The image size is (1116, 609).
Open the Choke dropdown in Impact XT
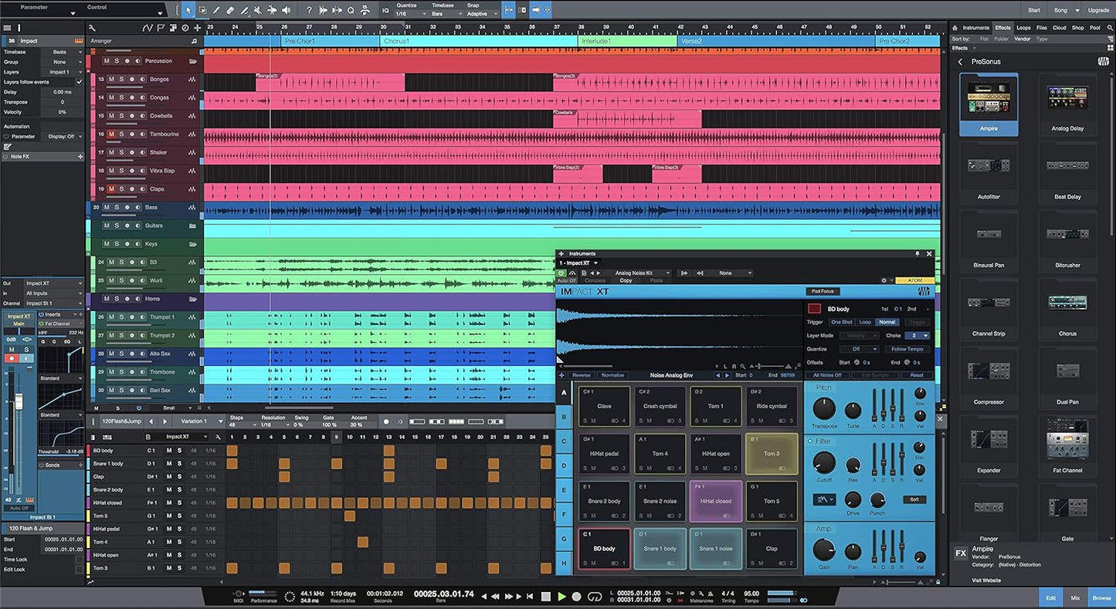(x=915, y=336)
